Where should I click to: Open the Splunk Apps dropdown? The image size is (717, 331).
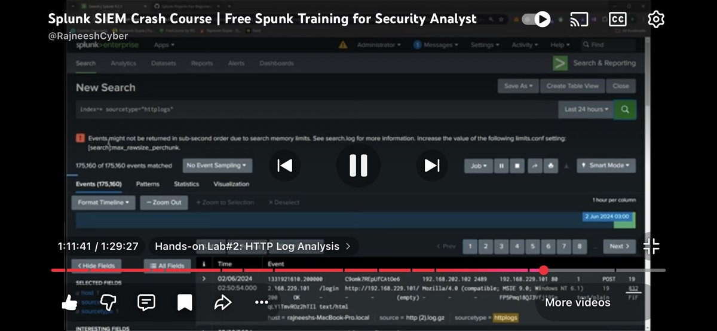click(x=164, y=45)
